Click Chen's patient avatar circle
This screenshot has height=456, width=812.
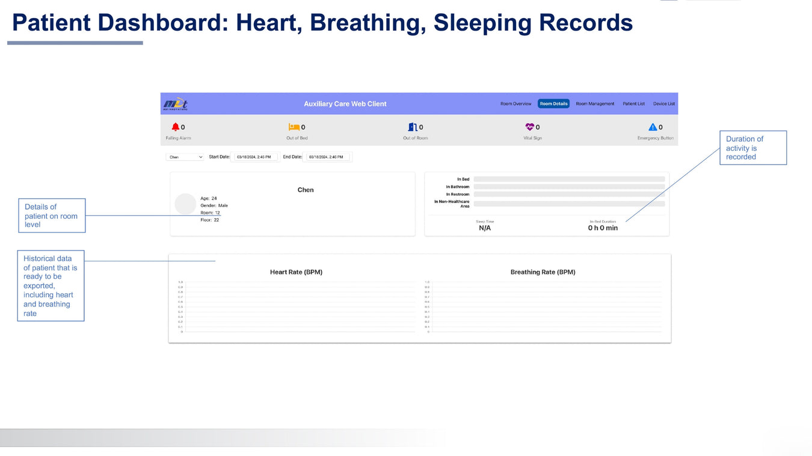click(185, 204)
